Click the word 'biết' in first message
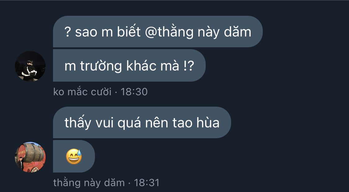This screenshot has height=192, width=349. click(129, 32)
